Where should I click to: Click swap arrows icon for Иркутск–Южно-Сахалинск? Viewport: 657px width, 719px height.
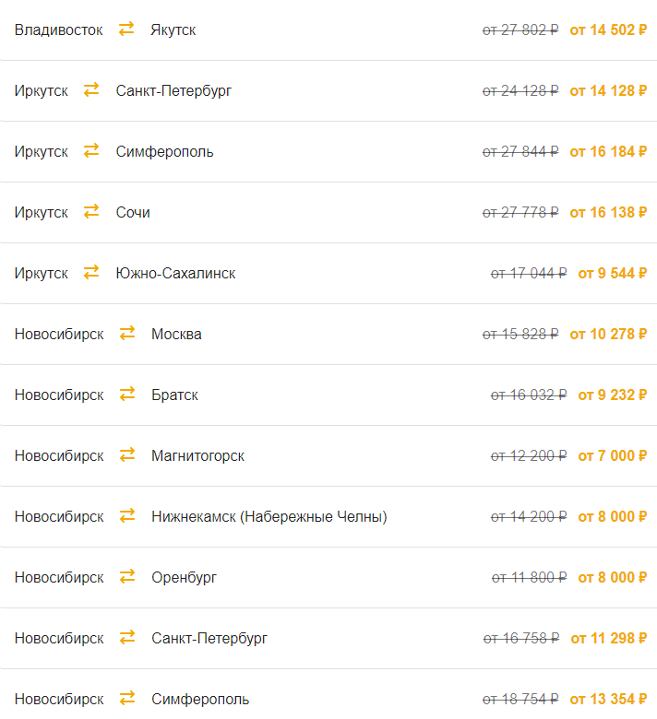pos(91,272)
